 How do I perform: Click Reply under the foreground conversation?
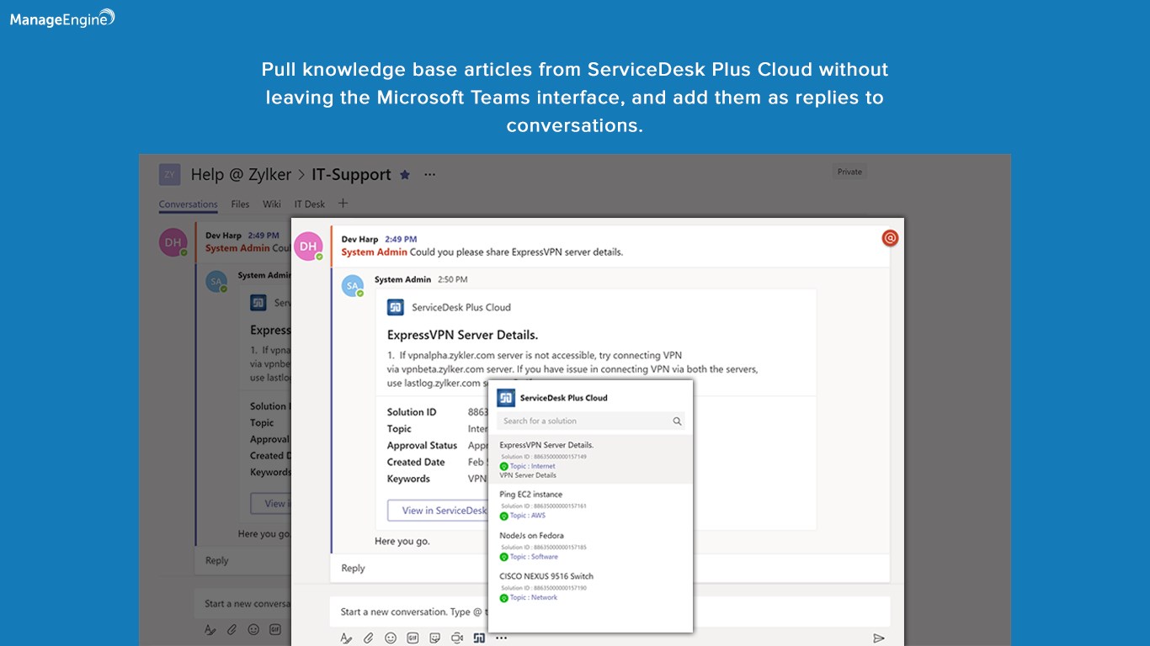(x=353, y=569)
